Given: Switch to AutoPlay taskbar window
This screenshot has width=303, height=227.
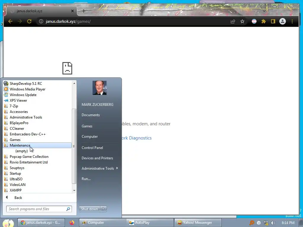Looking at the screenshot, I should pyautogui.click(x=149, y=223).
